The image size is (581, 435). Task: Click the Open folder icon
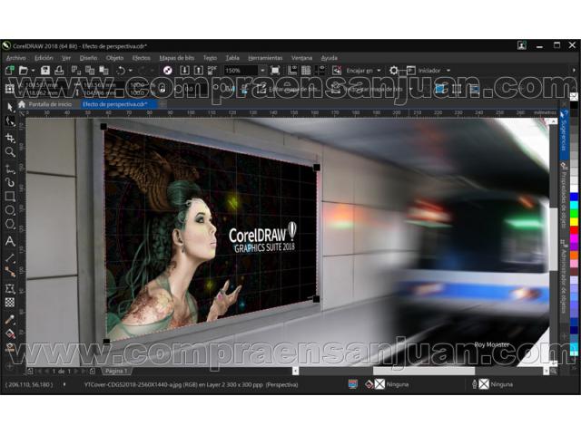24,71
